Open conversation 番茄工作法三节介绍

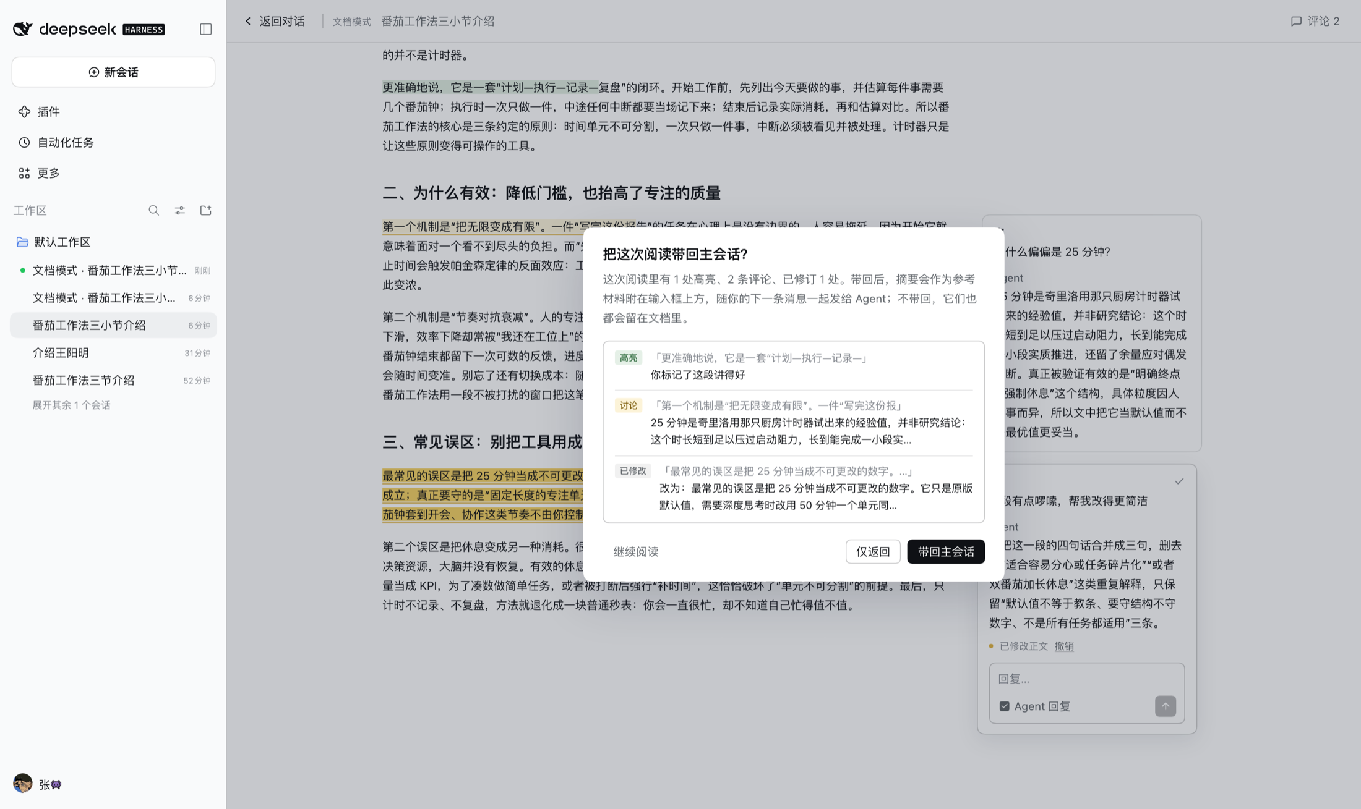113,381
